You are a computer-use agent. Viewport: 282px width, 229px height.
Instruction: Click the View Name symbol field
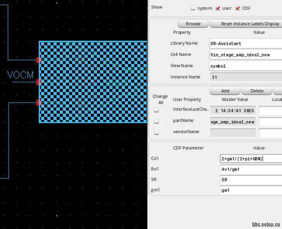(245, 66)
